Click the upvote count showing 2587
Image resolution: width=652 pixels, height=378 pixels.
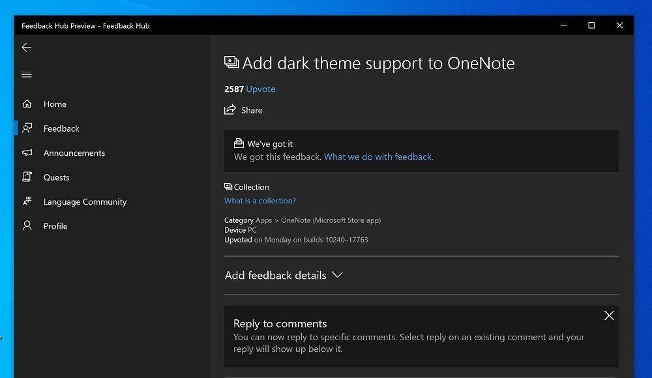tap(233, 89)
